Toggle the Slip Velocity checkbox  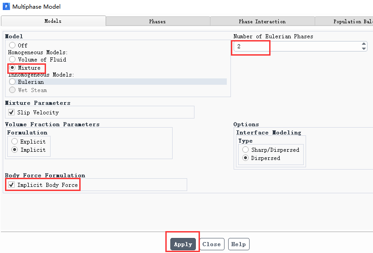tap(11, 112)
